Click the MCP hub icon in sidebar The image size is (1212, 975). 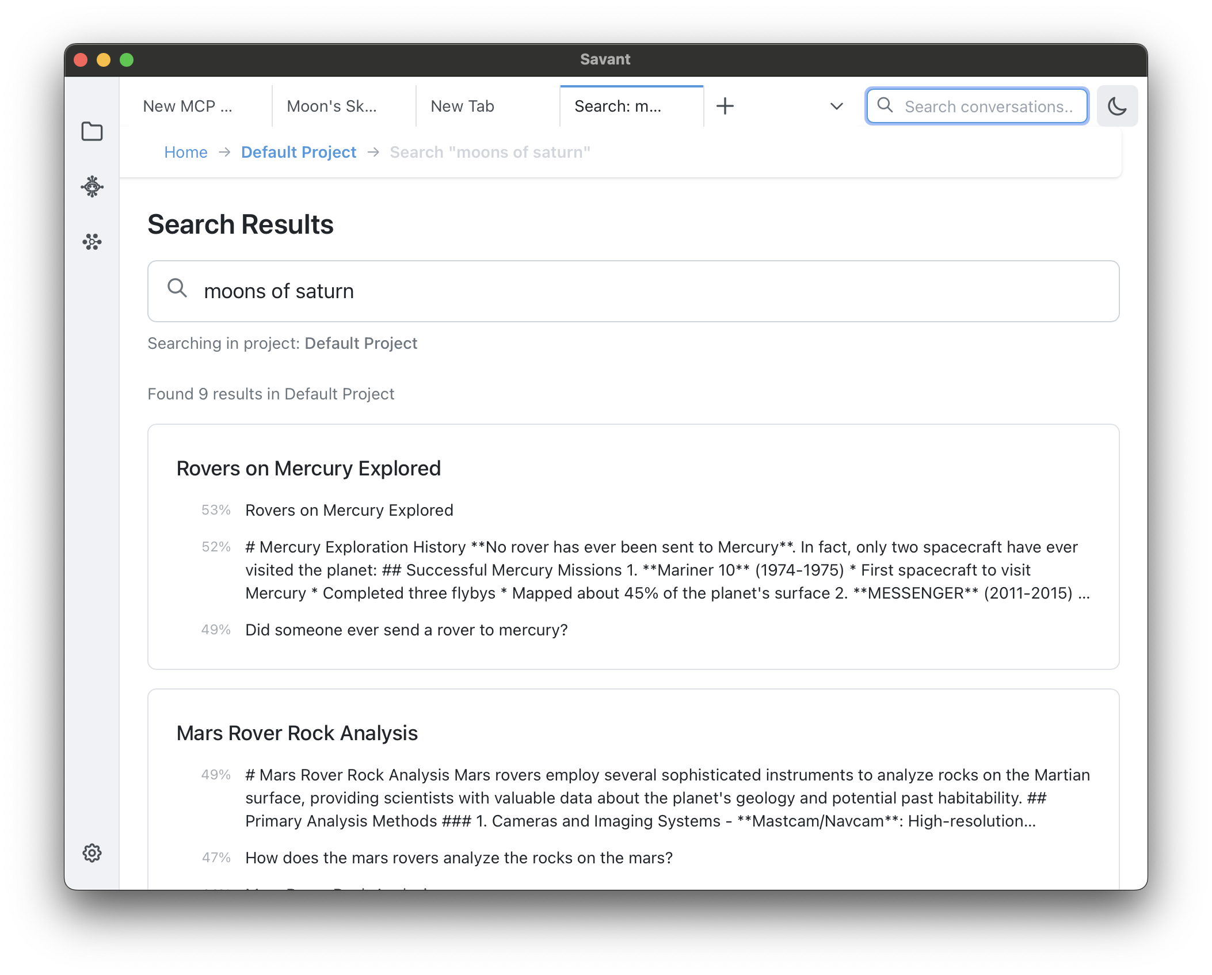(x=92, y=186)
